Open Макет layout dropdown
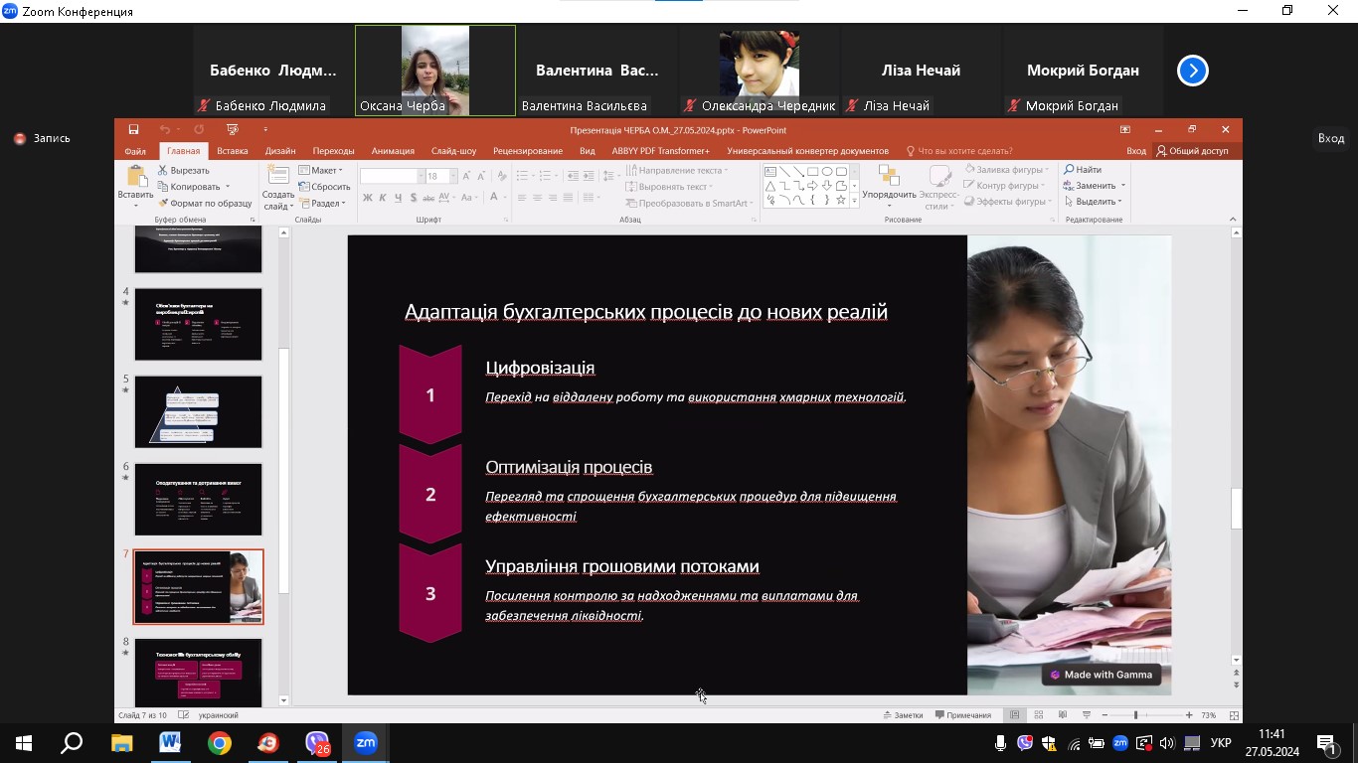This screenshot has width=1358, height=763. click(322, 170)
